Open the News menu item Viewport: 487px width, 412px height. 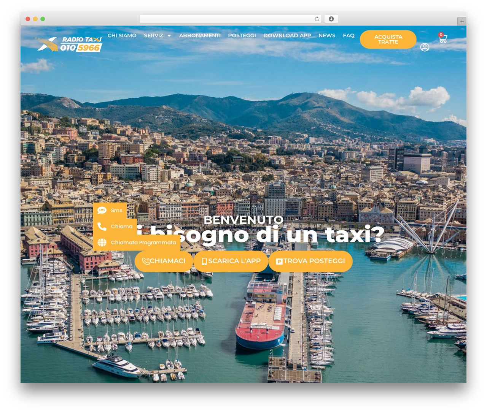327,35
